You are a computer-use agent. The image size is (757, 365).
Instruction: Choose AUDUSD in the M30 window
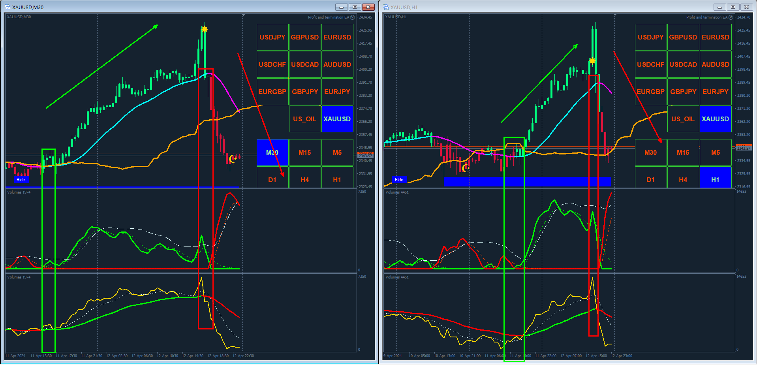click(x=337, y=64)
